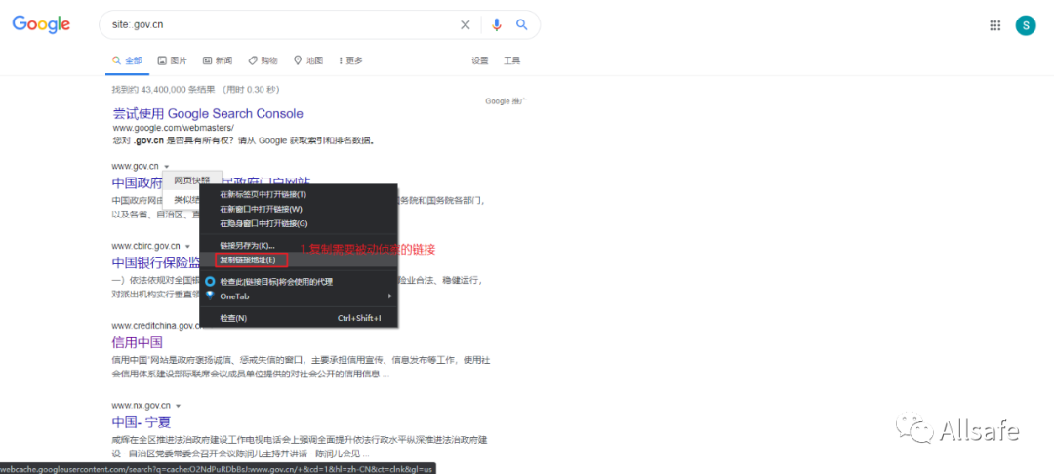Click the blue proxy extension circle icon
This screenshot has width=1054, height=474.
[x=210, y=281]
